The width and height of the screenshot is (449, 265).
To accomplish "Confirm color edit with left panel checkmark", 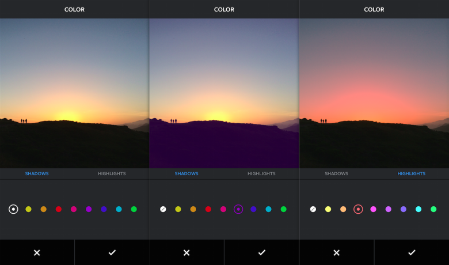I will point(112,252).
